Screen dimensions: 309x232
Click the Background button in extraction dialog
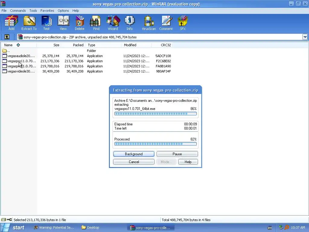click(134, 154)
